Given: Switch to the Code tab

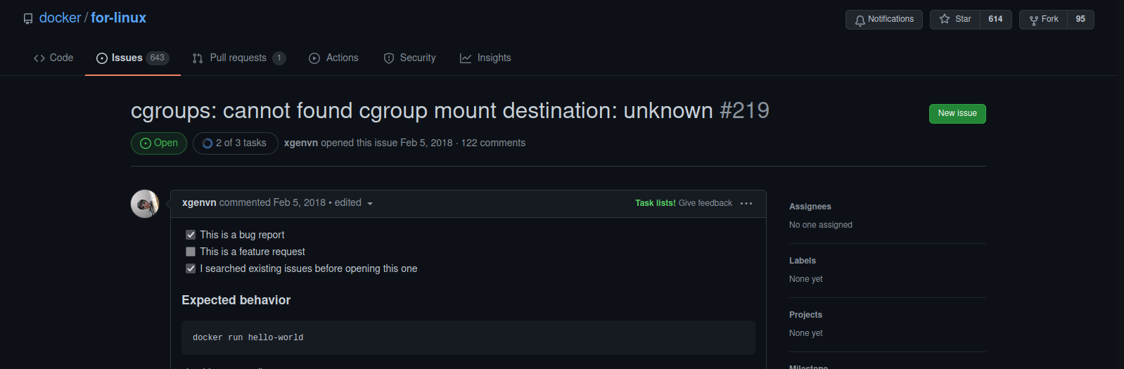Looking at the screenshot, I should pos(53,58).
